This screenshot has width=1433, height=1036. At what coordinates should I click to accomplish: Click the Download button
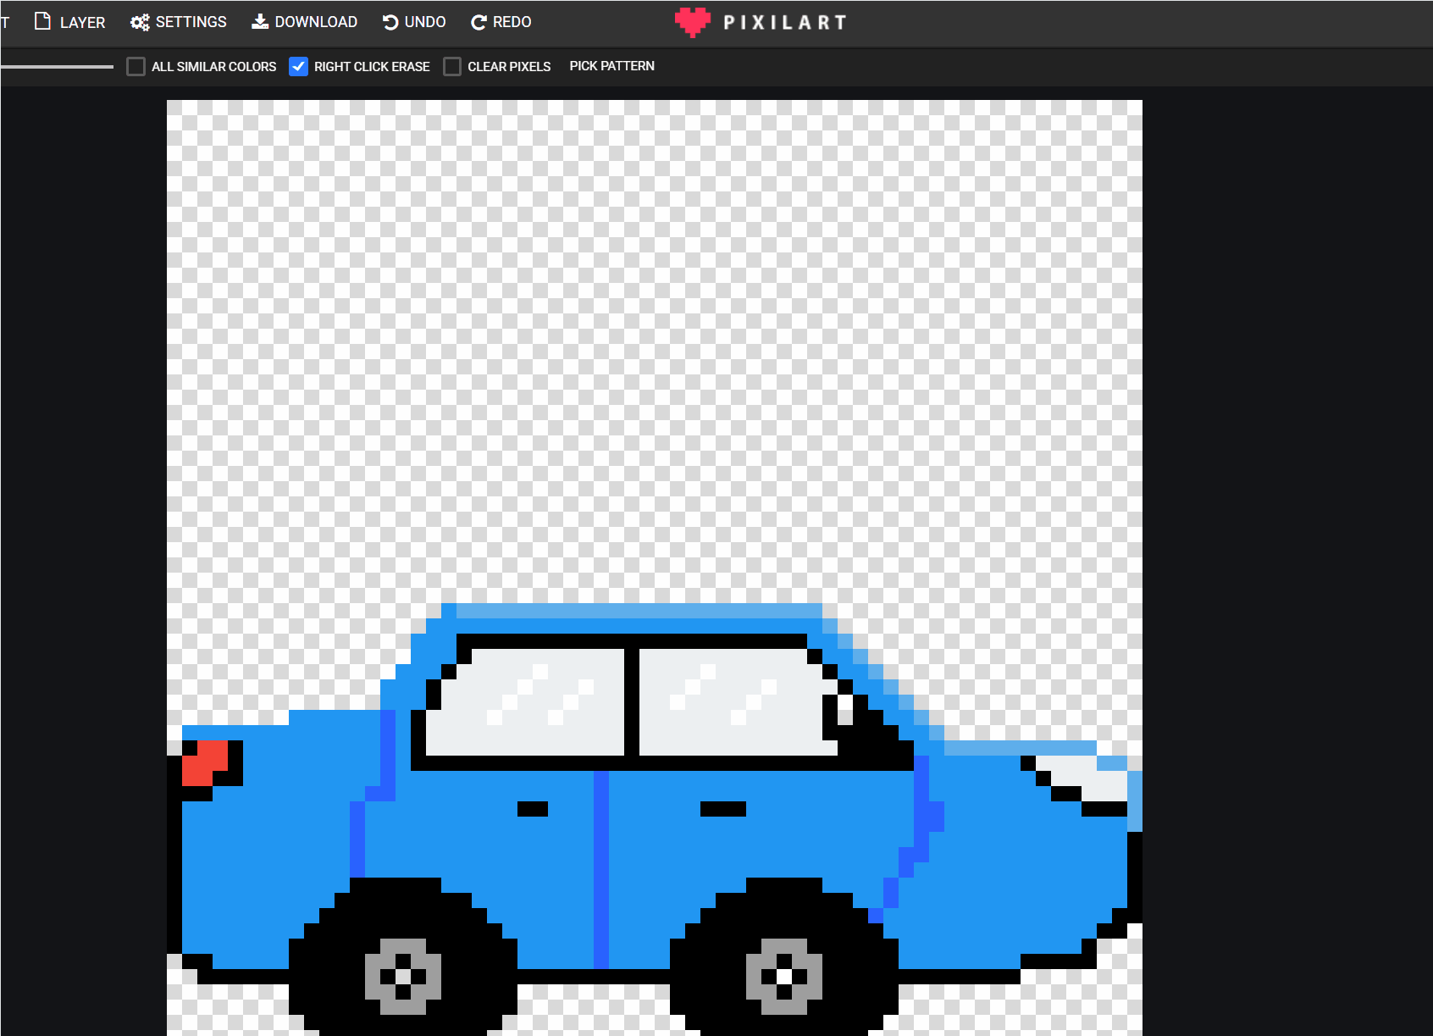[x=304, y=22]
